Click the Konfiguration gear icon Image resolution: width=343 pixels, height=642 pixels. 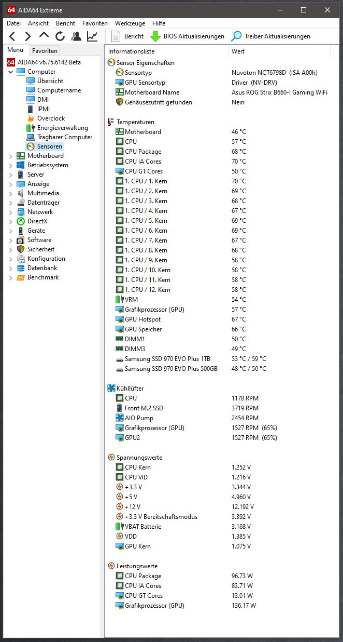coord(21,259)
